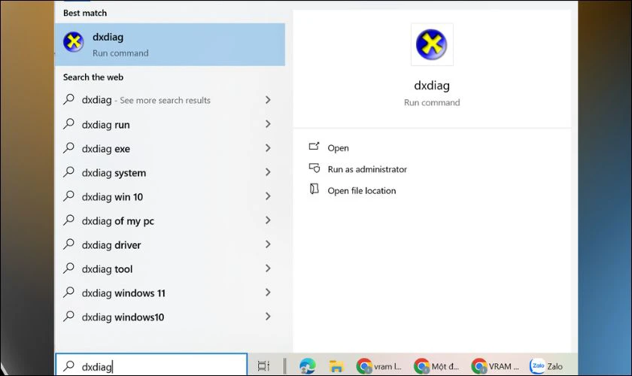632x376 pixels.
Task: Open the dxdiag best match result
Action: [x=170, y=44]
